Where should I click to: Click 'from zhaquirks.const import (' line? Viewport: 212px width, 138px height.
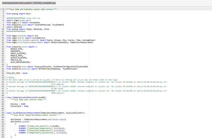22,47
